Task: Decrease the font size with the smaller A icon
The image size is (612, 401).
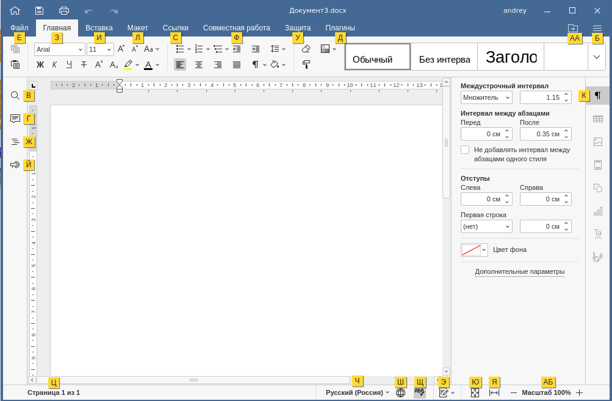Action: 135,49
